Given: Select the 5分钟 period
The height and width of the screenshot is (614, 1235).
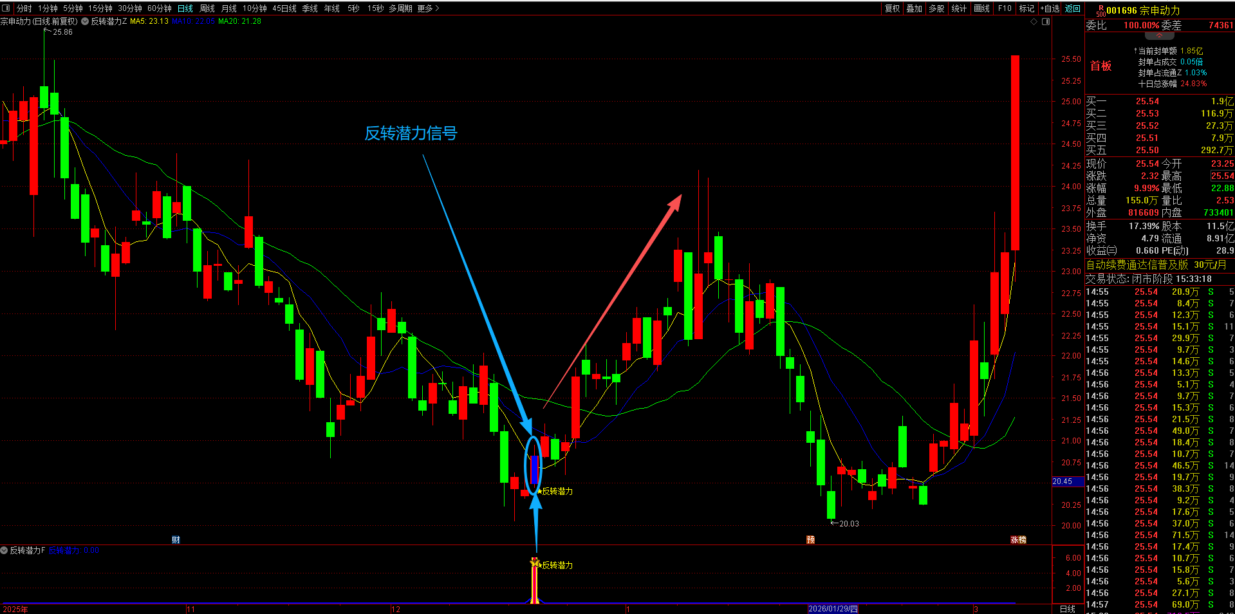Looking at the screenshot, I should tap(73, 8).
